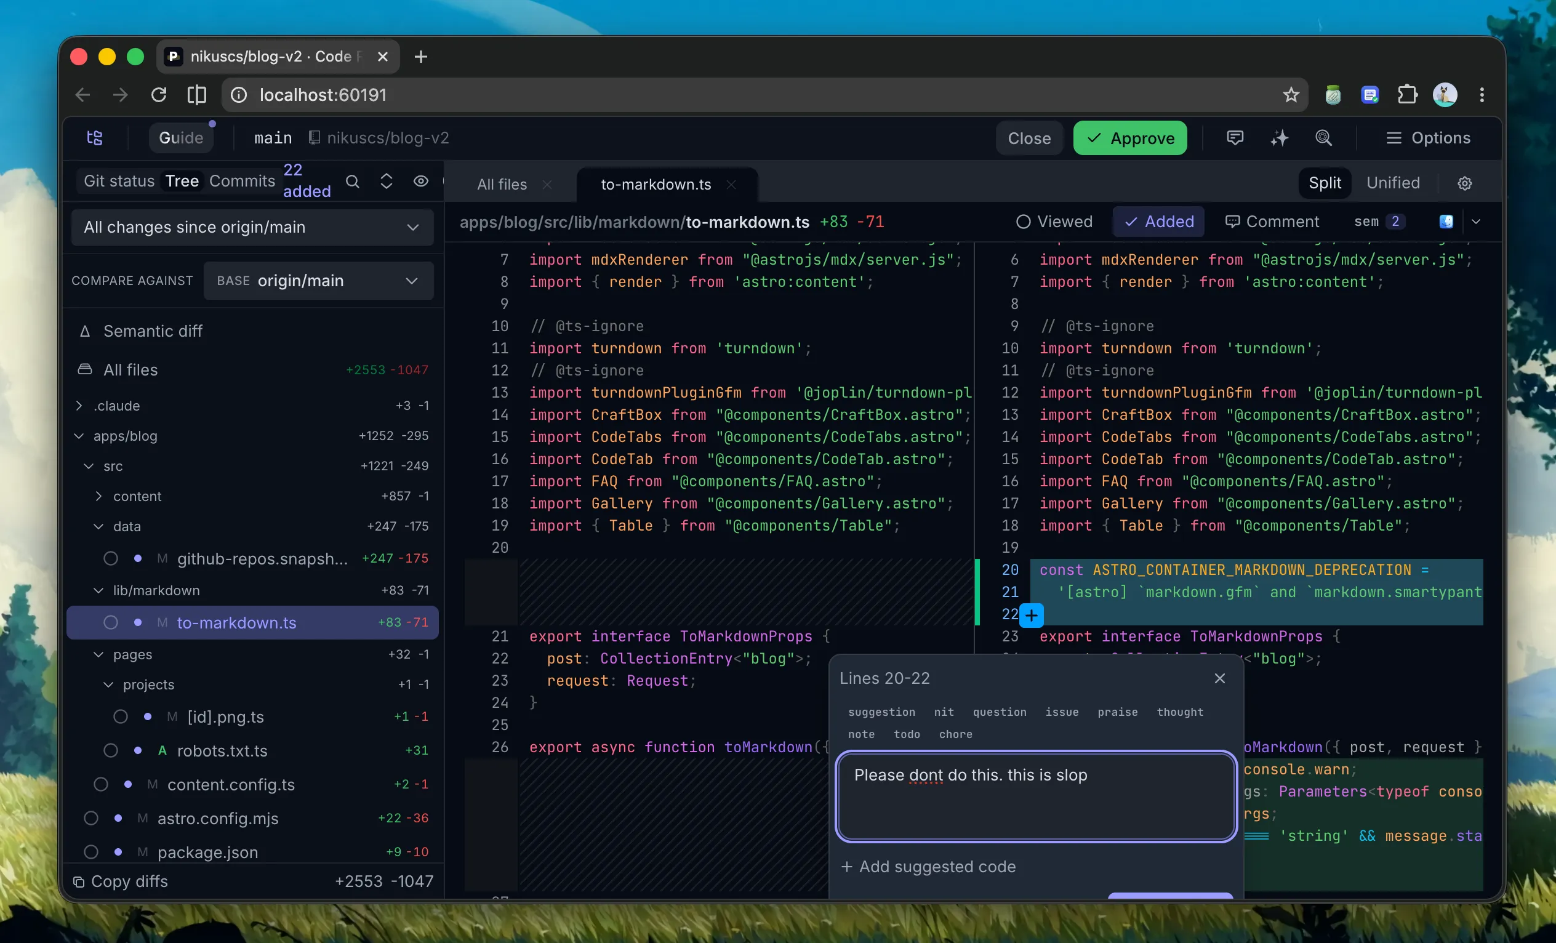Switch to the All files tab
This screenshot has width=1556, height=943.
[x=502, y=185]
